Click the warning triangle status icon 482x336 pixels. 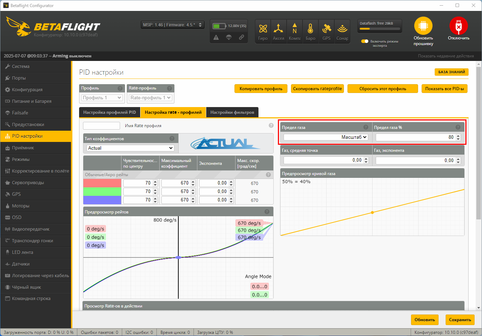click(x=216, y=37)
